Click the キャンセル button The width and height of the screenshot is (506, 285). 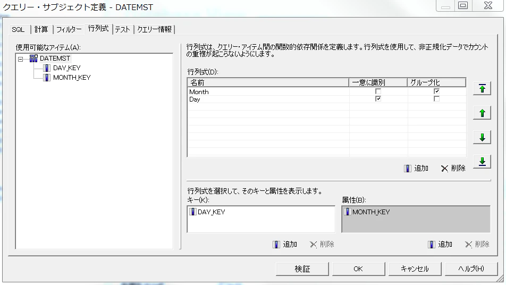pyautogui.click(x=415, y=269)
